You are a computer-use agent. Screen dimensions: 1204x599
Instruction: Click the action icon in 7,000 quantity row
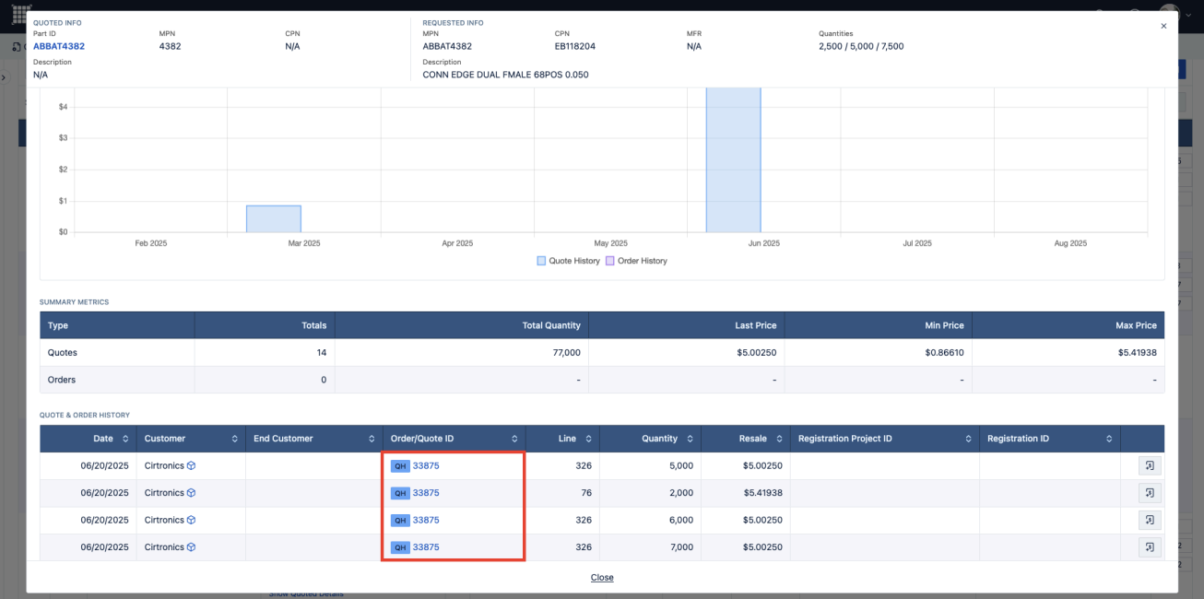point(1150,547)
